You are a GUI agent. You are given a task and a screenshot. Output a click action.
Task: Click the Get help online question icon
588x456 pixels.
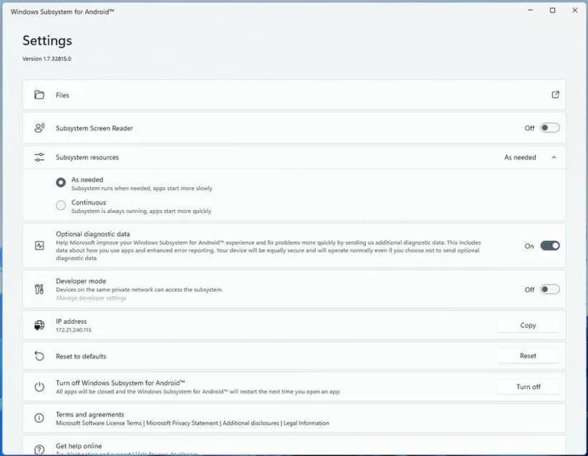[39, 449]
